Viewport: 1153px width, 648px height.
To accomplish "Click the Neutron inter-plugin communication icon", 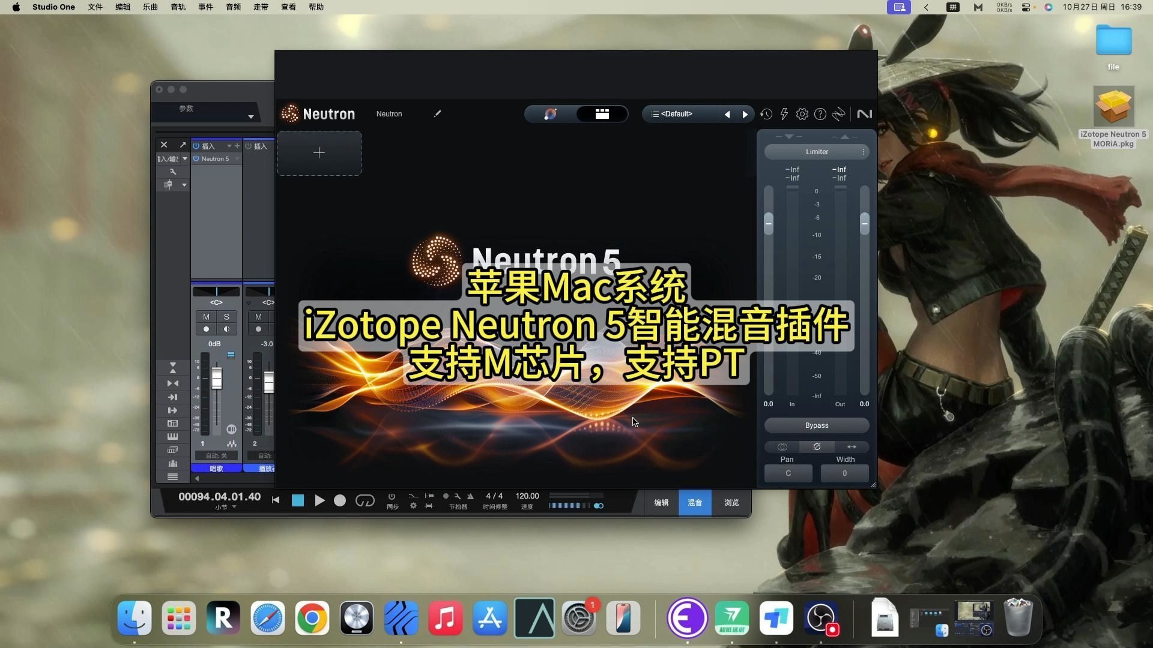I will tap(839, 114).
